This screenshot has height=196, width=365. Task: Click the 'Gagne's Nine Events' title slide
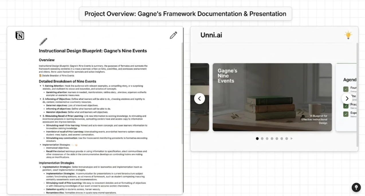(272, 97)
